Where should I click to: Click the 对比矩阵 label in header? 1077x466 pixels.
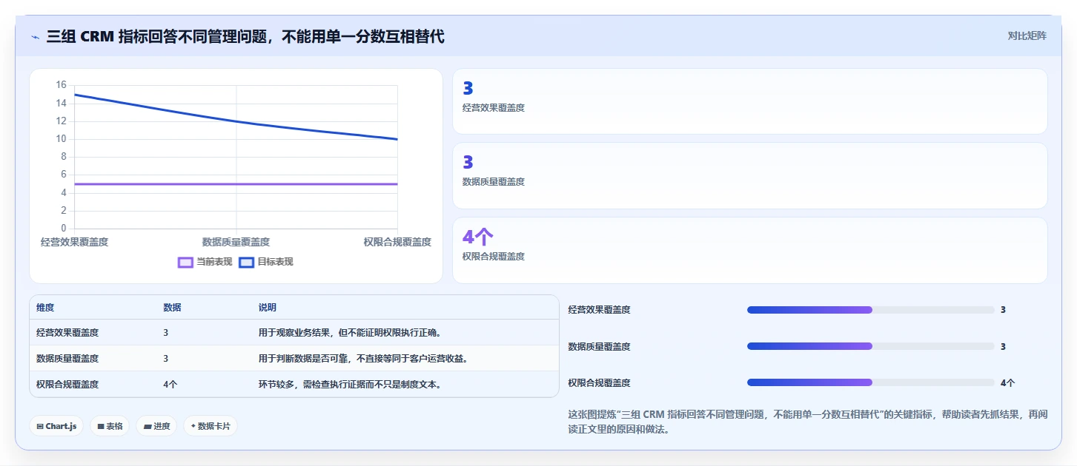click(x=1027, y=36)
